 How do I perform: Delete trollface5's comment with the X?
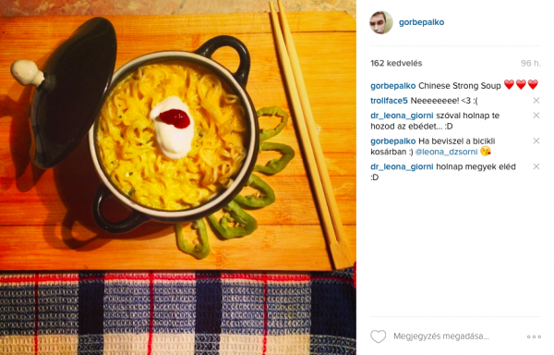[536, 101]
